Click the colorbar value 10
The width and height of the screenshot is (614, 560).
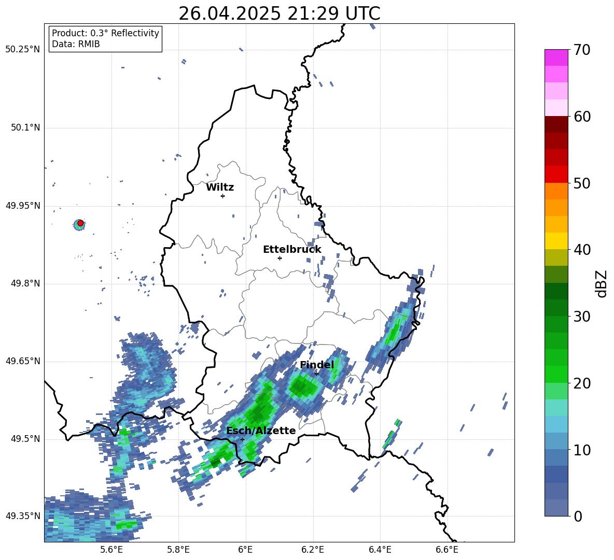point(582,450)
